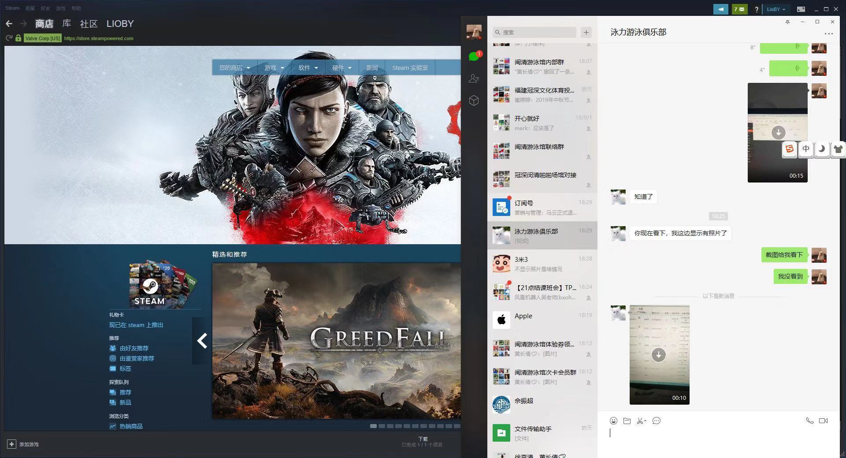
Task: Open GreedFall featured game banner
Action: coord(336,341)
